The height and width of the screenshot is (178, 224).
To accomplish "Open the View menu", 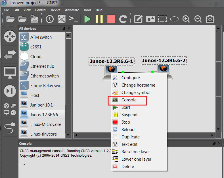I will (x=27, y=10).
